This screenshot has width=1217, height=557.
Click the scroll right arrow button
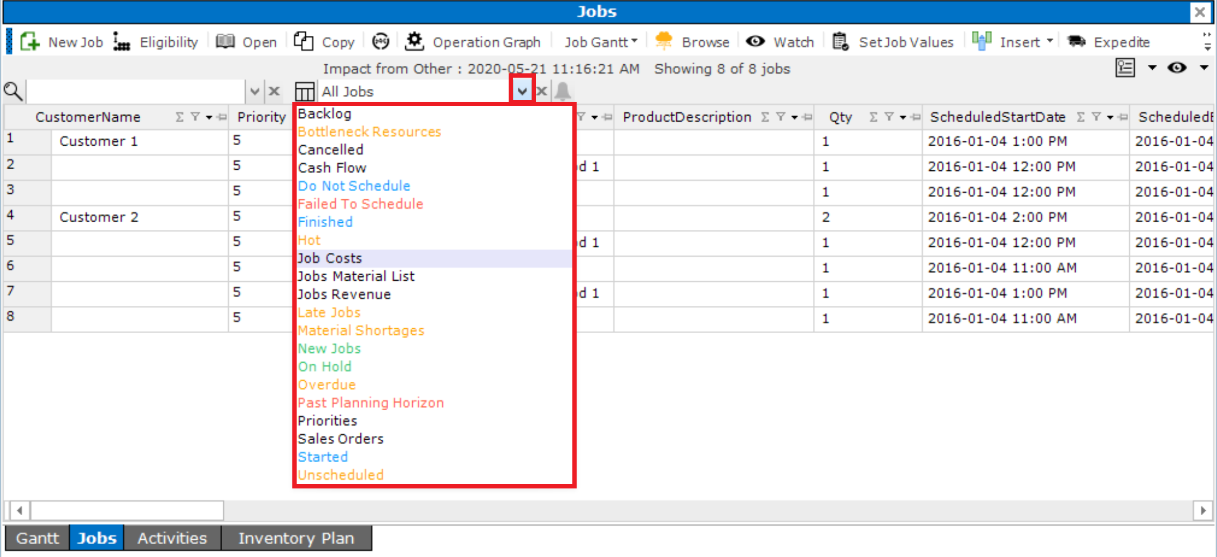1203,510
